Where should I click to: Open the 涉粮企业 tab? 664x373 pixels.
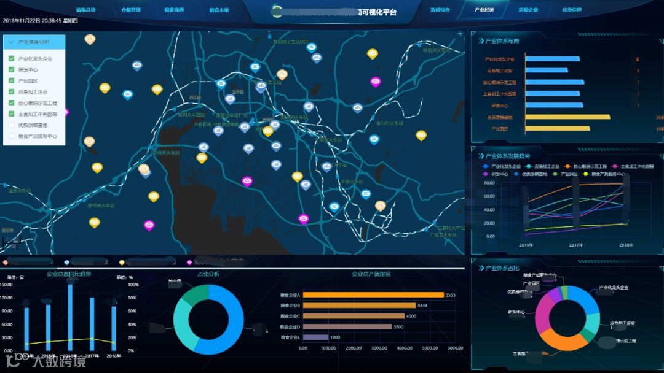pyautogui.click(x=529, y=10)
